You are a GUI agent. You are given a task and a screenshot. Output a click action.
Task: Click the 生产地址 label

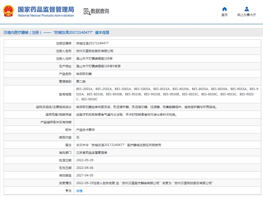click(x=65, y=66)
